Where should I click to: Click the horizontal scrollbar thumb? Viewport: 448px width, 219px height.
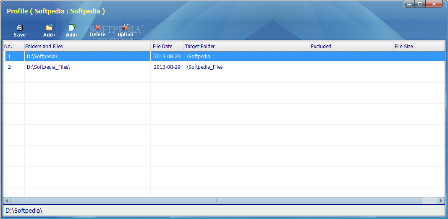point(216,201)
